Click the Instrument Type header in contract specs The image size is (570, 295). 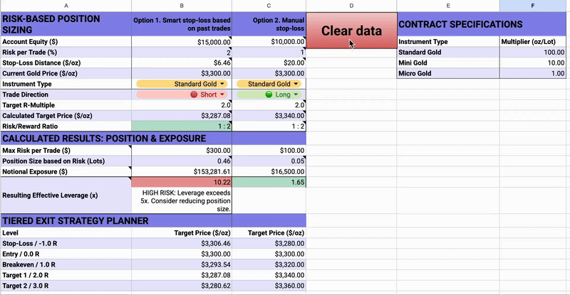point(448,42)
